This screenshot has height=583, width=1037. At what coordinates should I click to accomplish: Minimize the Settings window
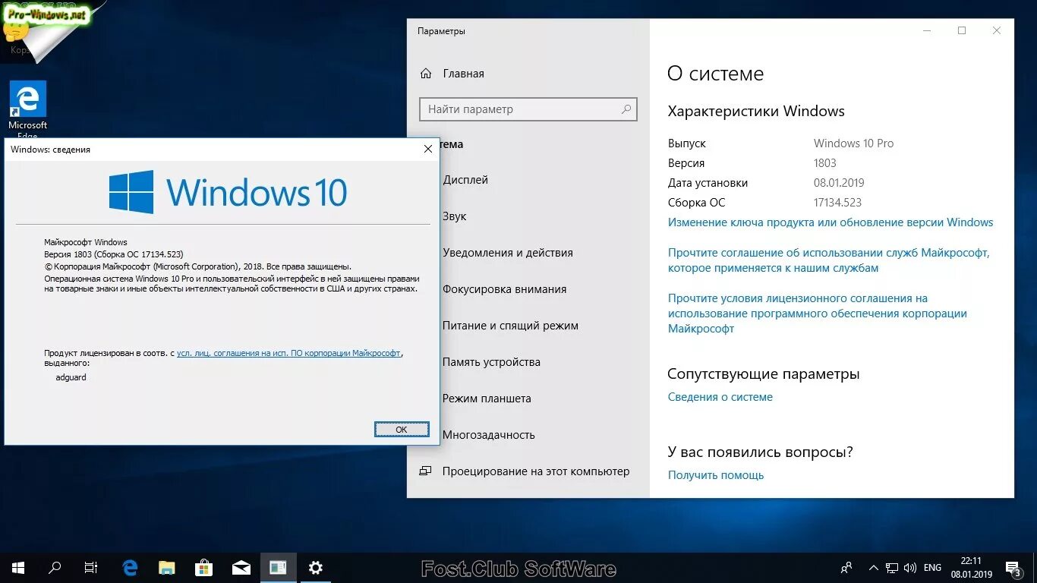point(927,30)
